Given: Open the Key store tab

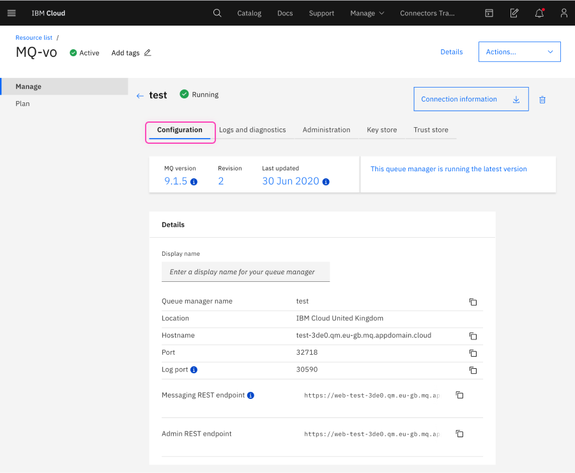Looking at the screenshot, I should click(381, 130).
